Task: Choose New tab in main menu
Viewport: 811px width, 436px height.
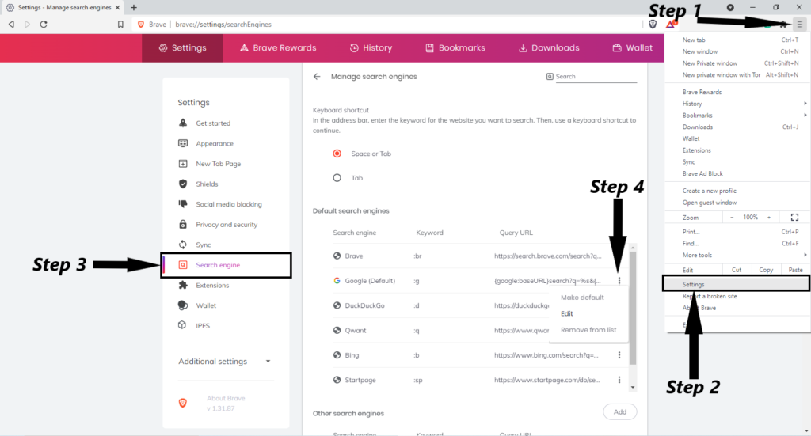Action: [737, 40]
